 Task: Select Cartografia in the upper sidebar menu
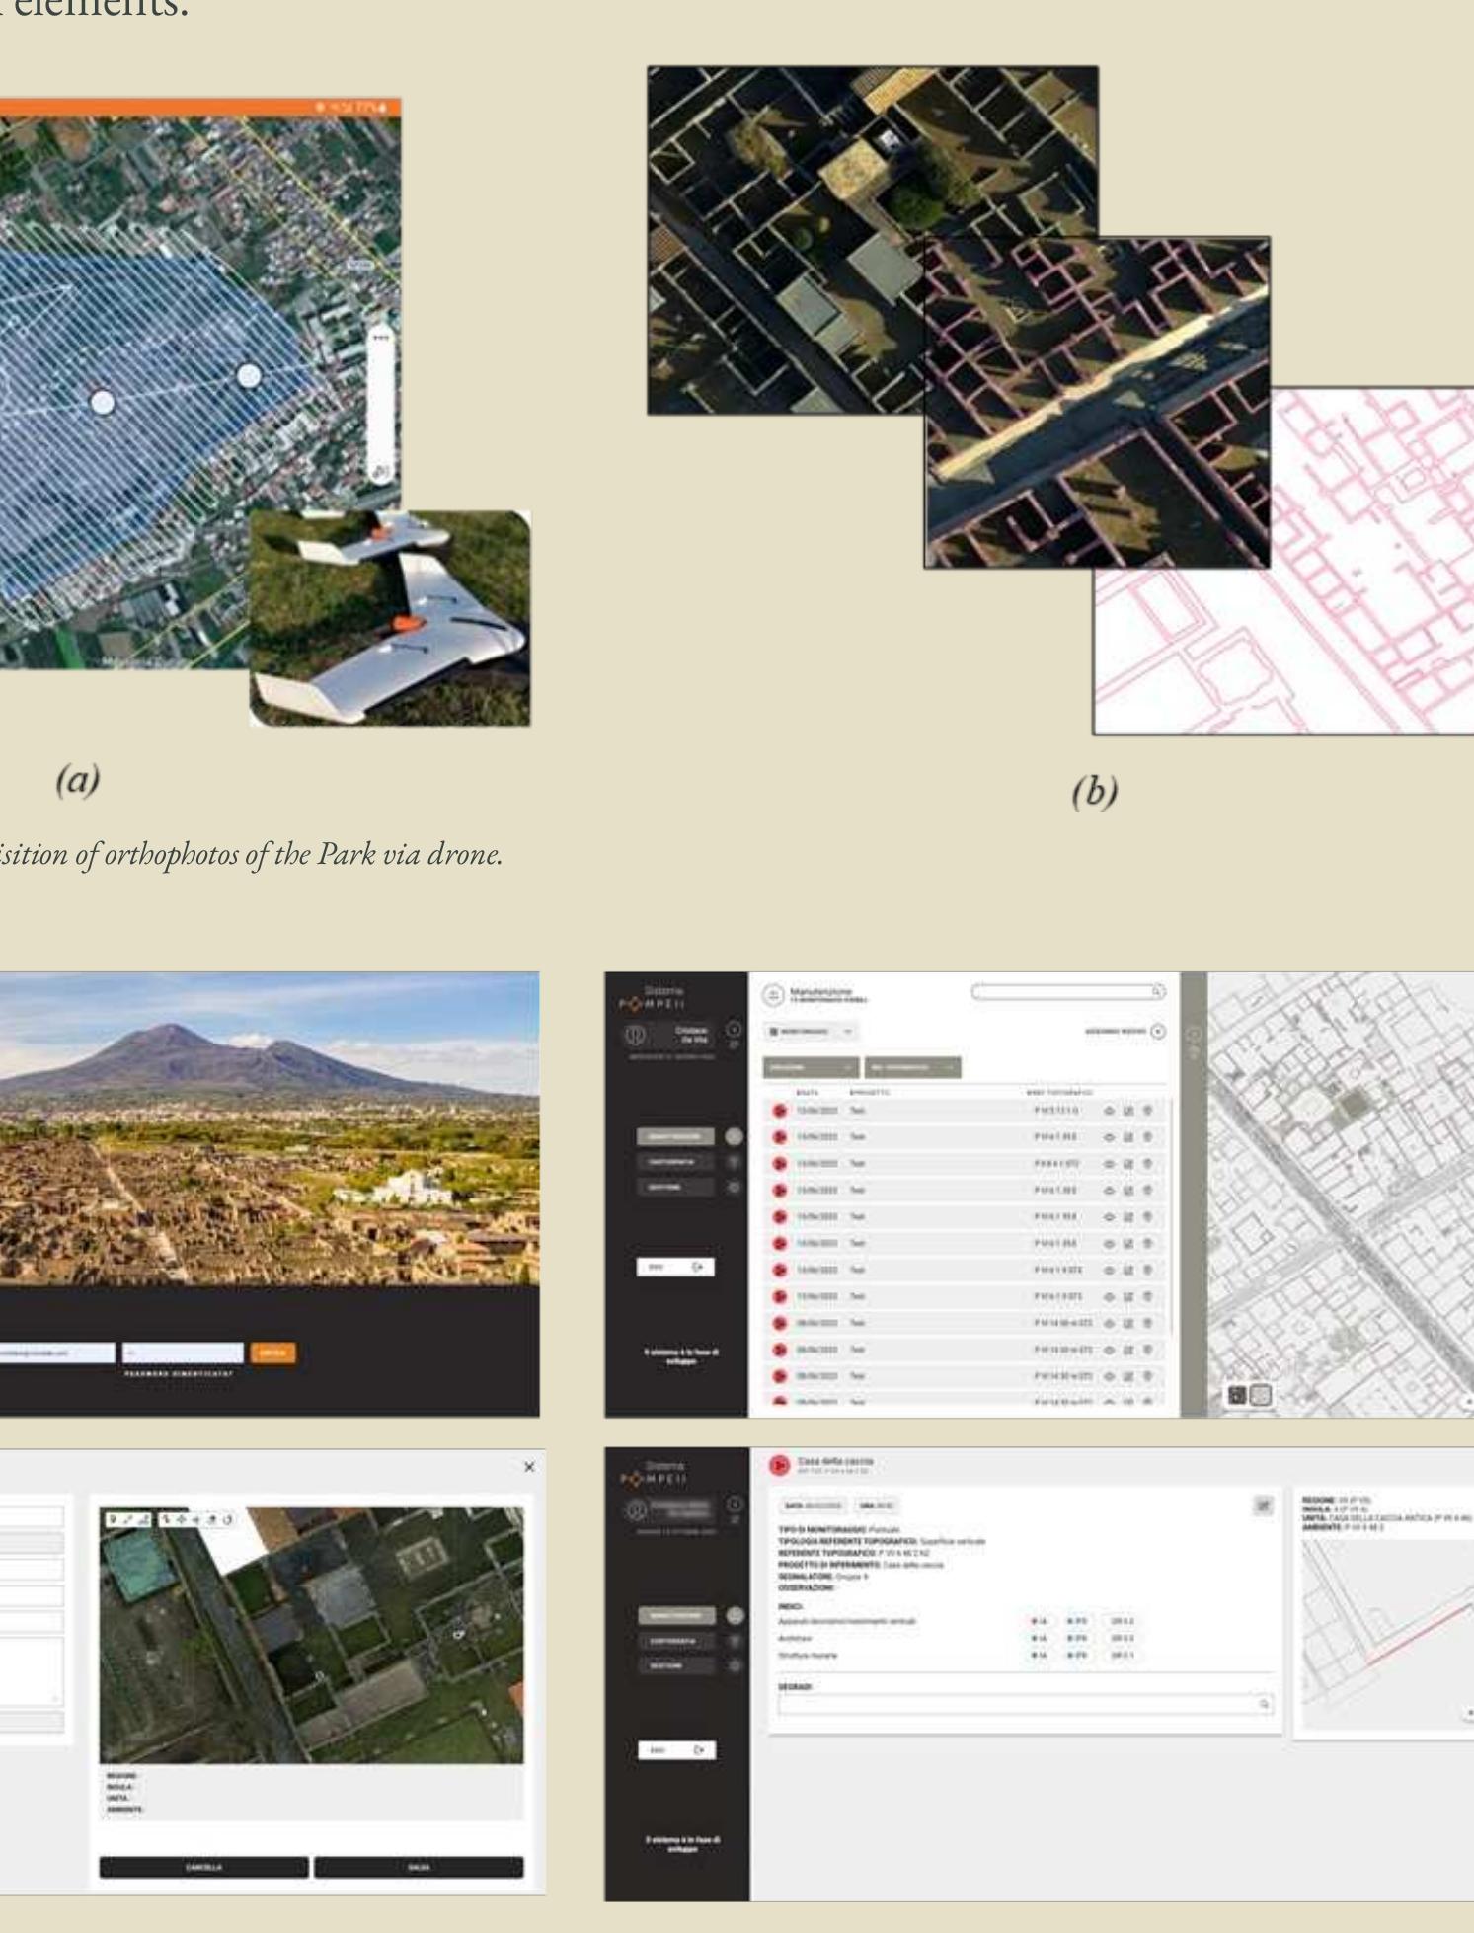675,1162
